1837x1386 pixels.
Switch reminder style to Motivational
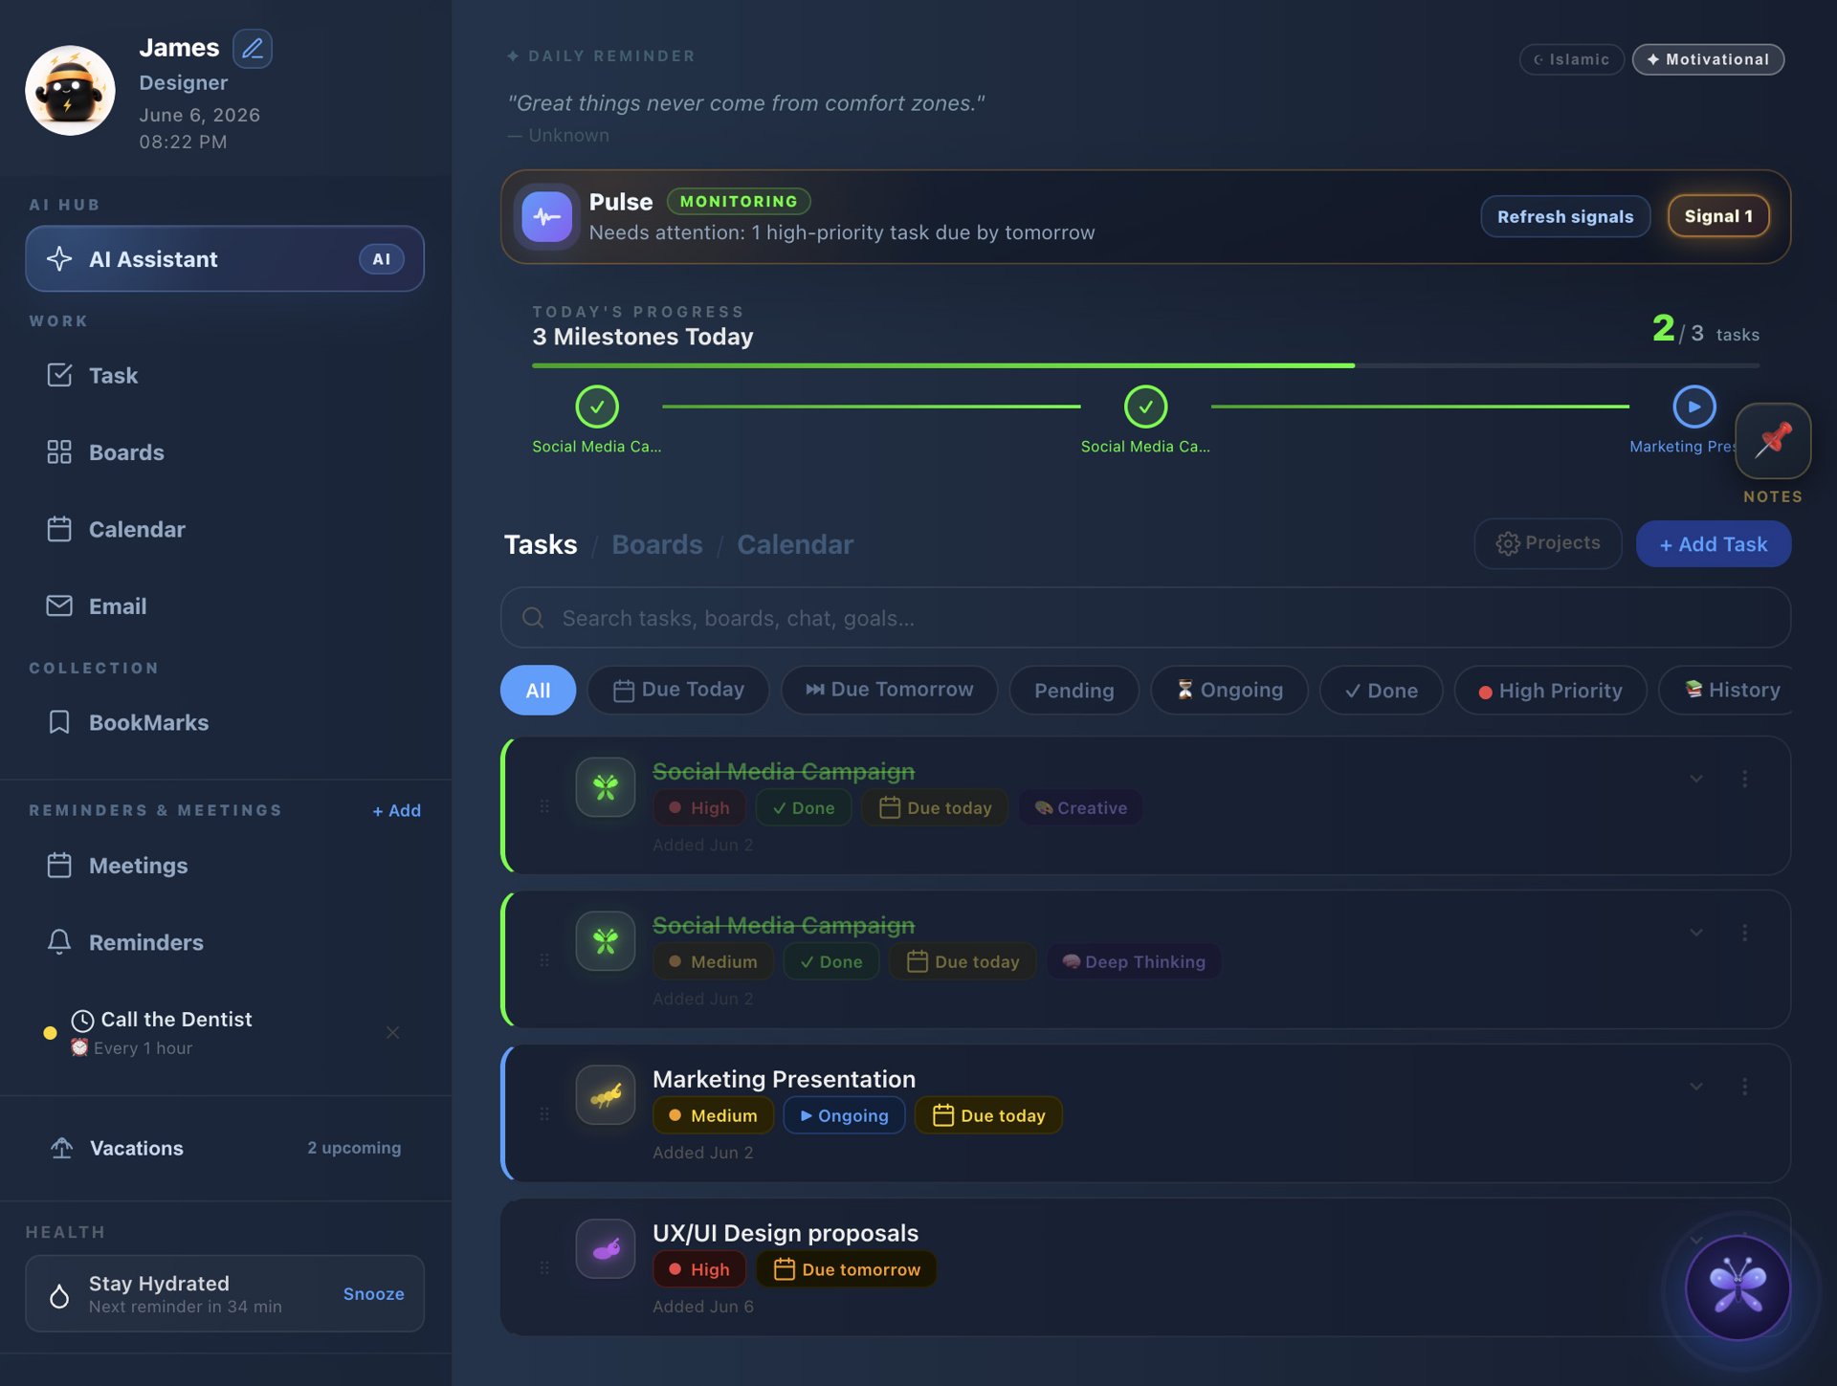pyautogui.click(x=1708, y=59)
